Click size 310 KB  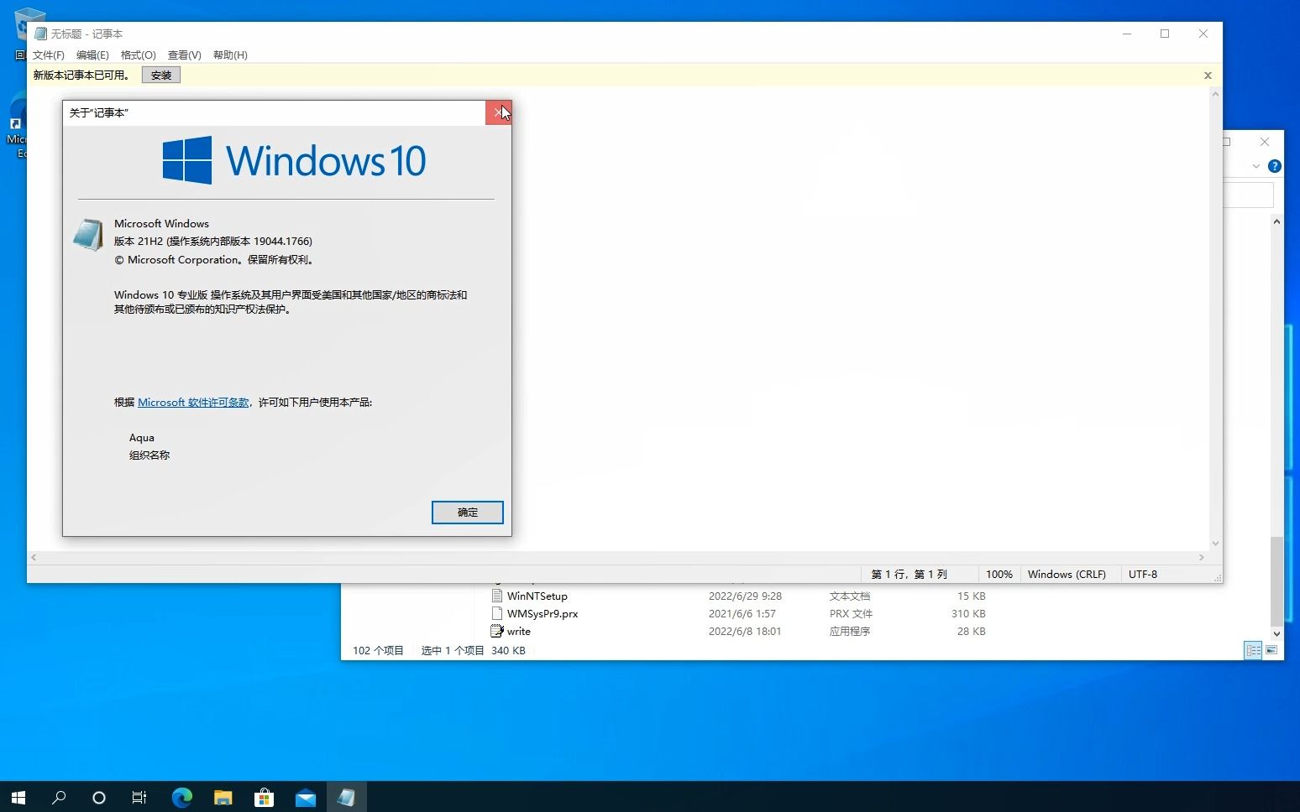[x=968, y=613]
